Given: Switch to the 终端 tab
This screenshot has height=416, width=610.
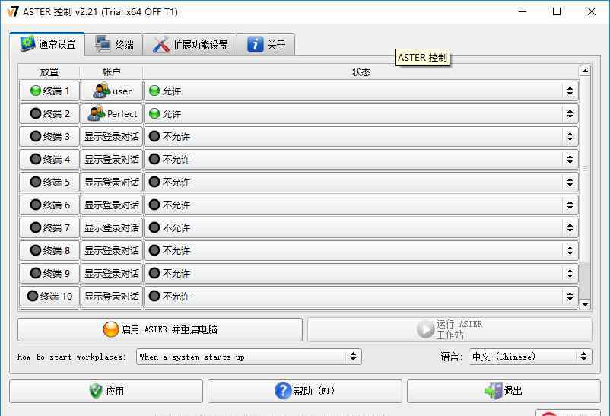Looking at the screenshot, I should coord(113,45).
